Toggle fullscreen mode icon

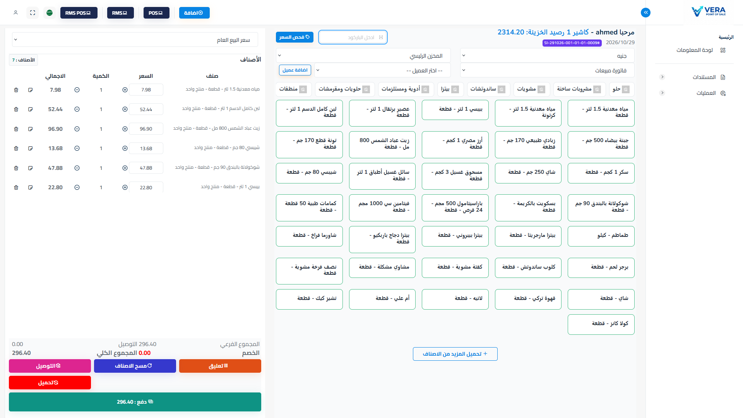coord(33,13)
